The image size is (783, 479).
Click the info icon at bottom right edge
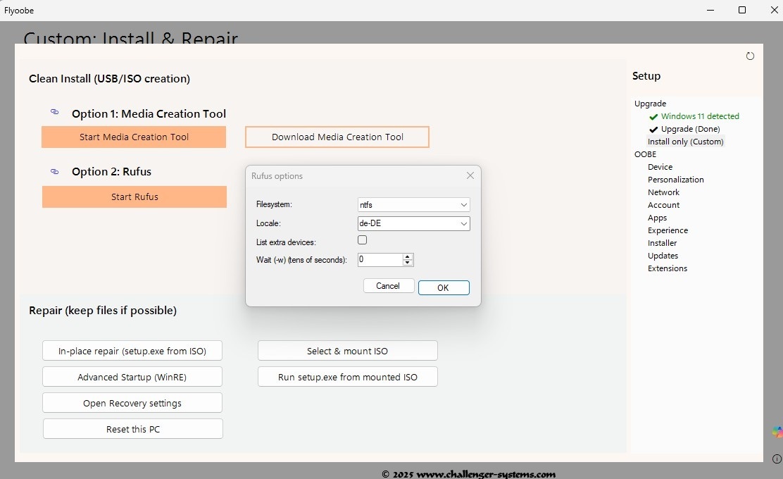tap(777, 459)
